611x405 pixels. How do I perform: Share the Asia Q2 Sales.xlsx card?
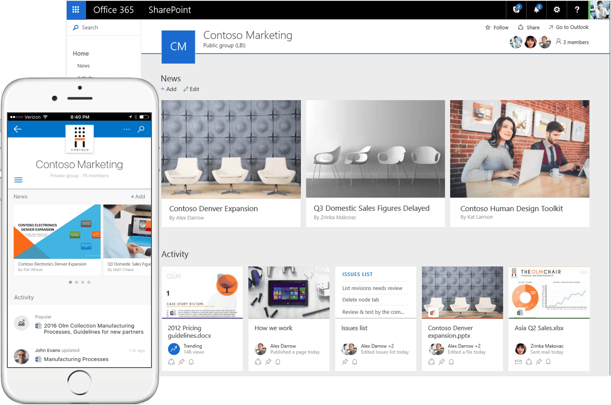pos(529,362)
